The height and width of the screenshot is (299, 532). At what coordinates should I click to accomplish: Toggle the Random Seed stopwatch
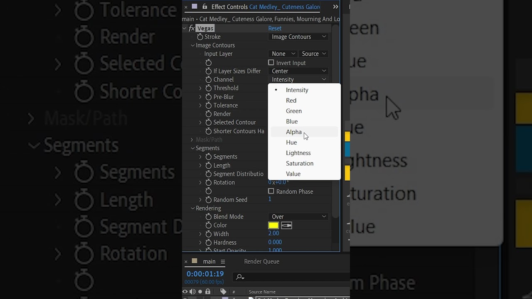(209, 200)
